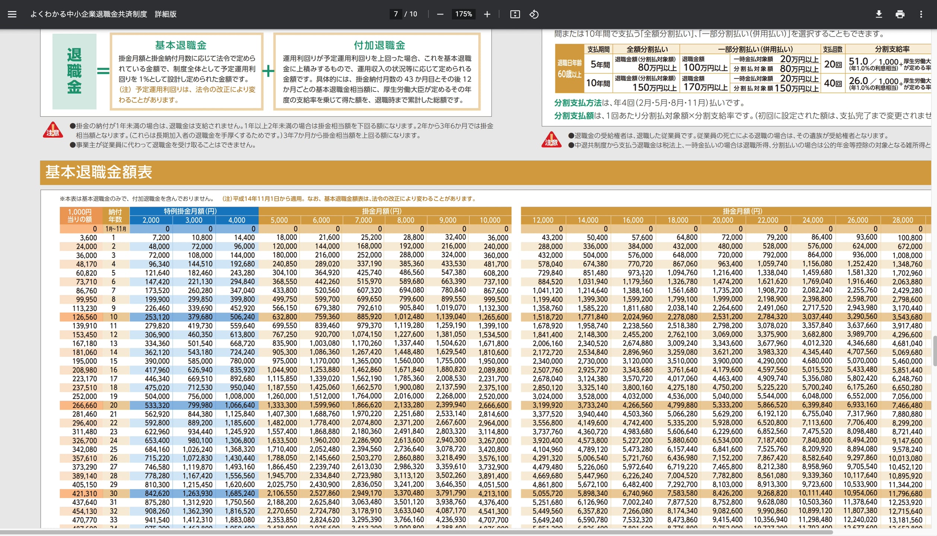Rotate the document counterclockwise

tap(534, 14)
